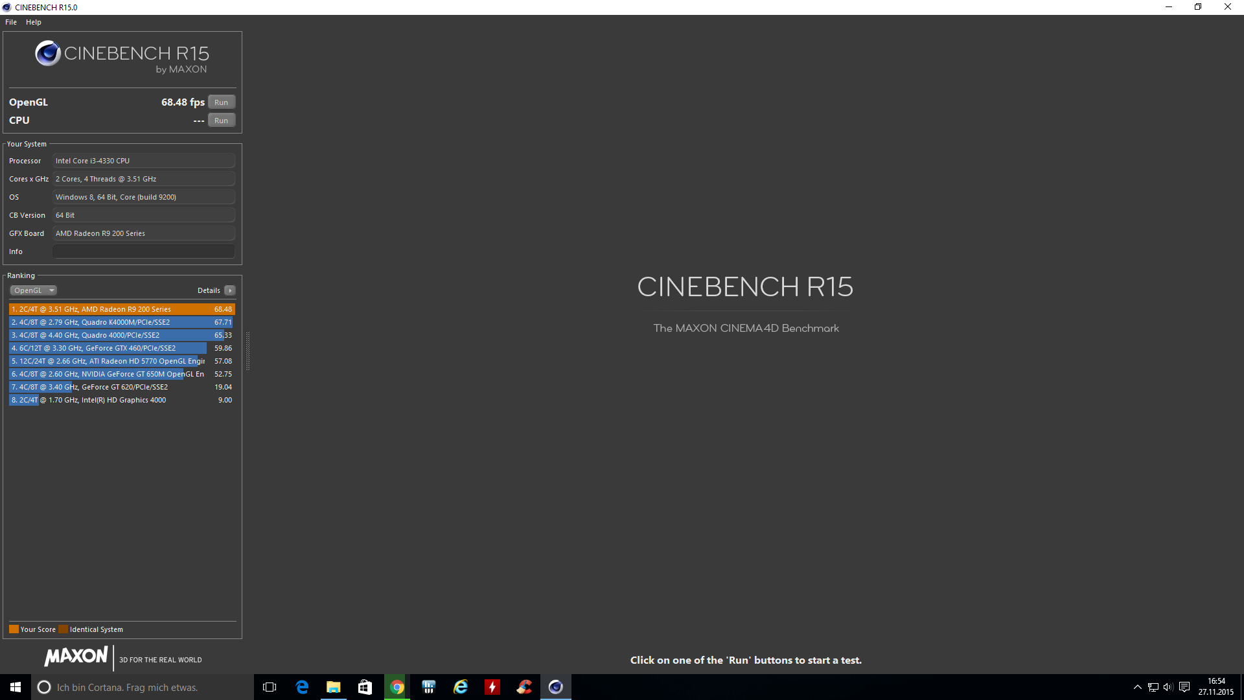This screenshot has width=1244, height=700.
Task: Click the empty Info input field
Action: 143,251
